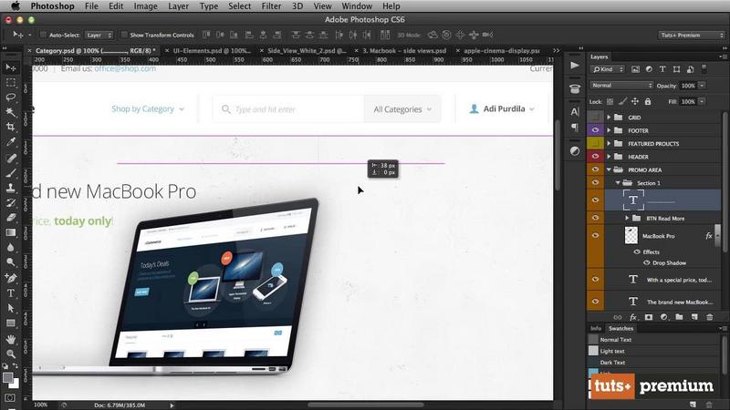Select the Gradient tool
Image resolution: width=730 pixels, height=410 pixels.
(x=11, y=232)
